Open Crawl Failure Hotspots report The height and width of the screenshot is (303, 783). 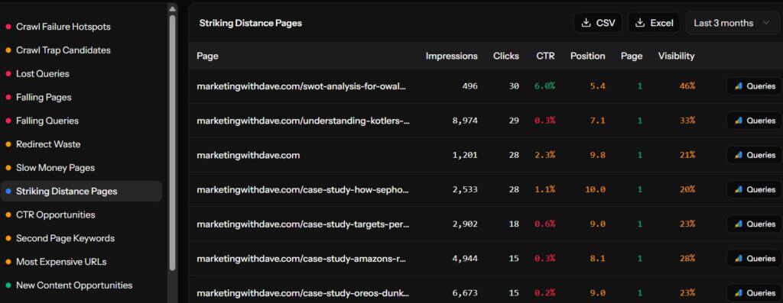pyautogui.click(x=63, y=27)
